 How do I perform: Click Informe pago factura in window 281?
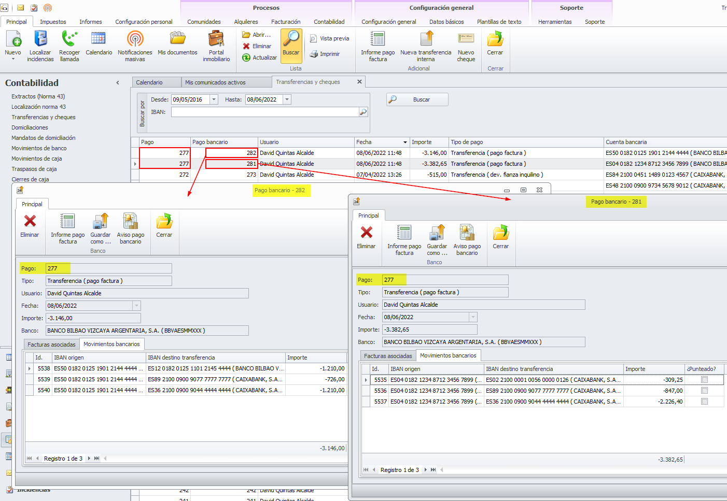[x=404, y=240]
